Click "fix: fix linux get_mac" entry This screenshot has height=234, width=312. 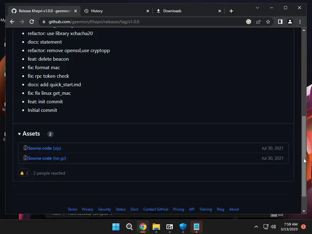coord(49,93)
